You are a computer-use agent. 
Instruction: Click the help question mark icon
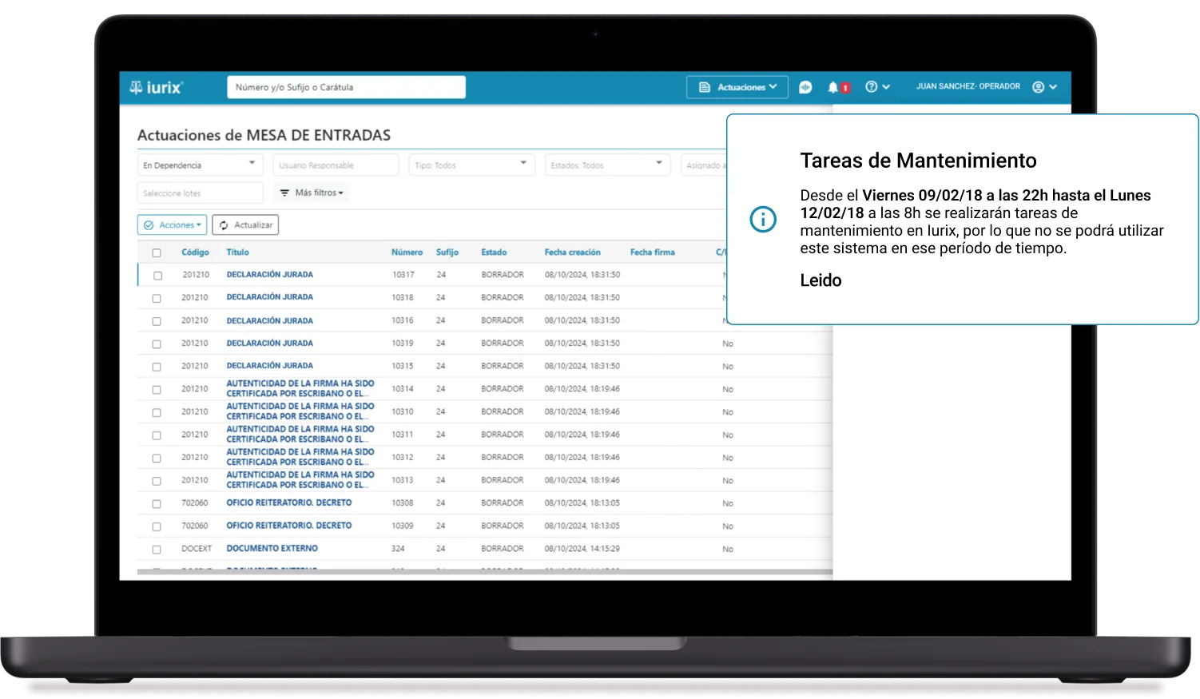872,87
